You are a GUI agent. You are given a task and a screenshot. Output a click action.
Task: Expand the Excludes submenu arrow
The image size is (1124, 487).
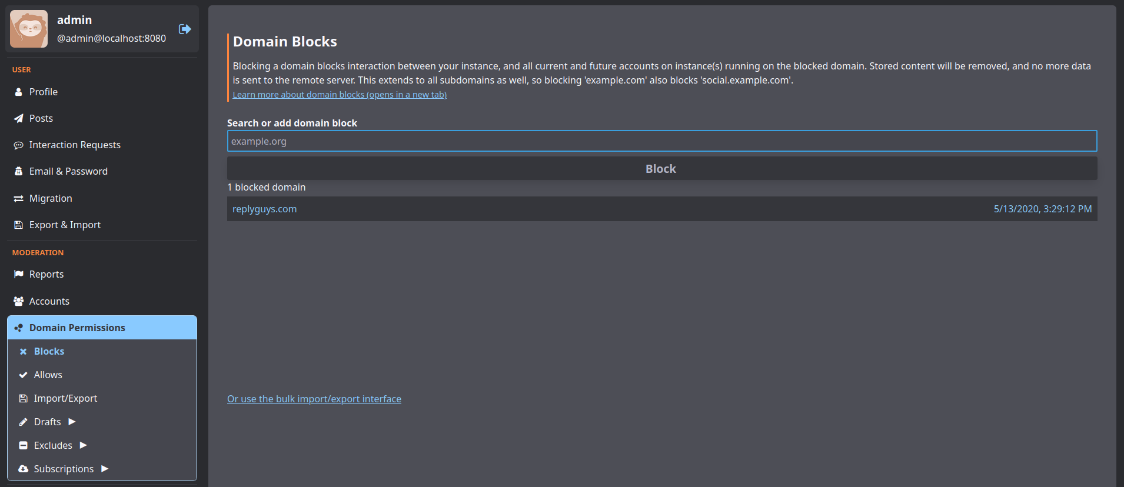click(83, 445)
